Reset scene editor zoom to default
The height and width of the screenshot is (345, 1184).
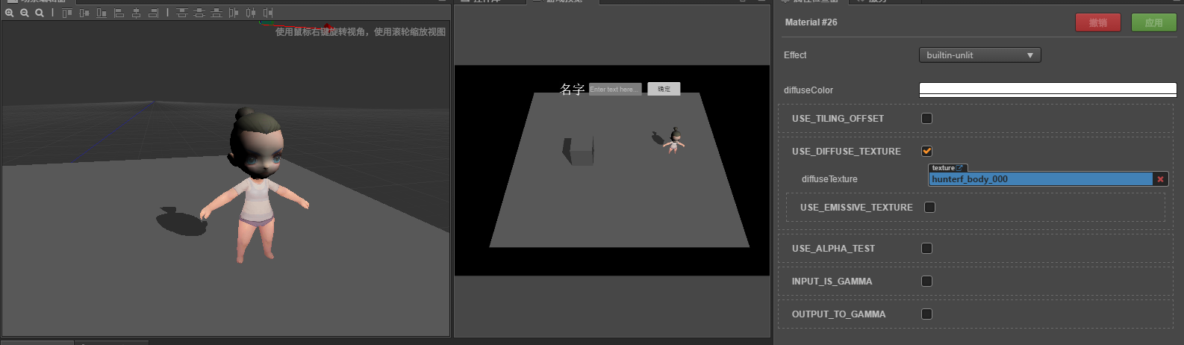(x=40, y=13)
